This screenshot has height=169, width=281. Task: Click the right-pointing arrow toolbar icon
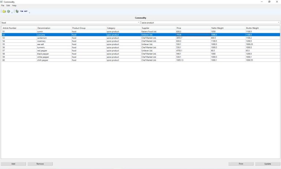[26, 11]
